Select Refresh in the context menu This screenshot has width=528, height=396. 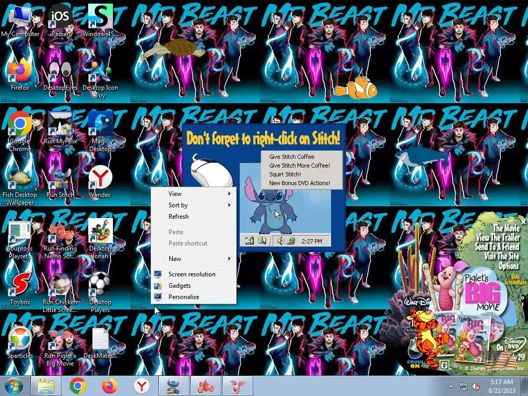(194, 217)
